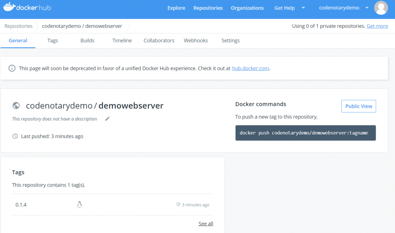Click See all tags link

206,224
